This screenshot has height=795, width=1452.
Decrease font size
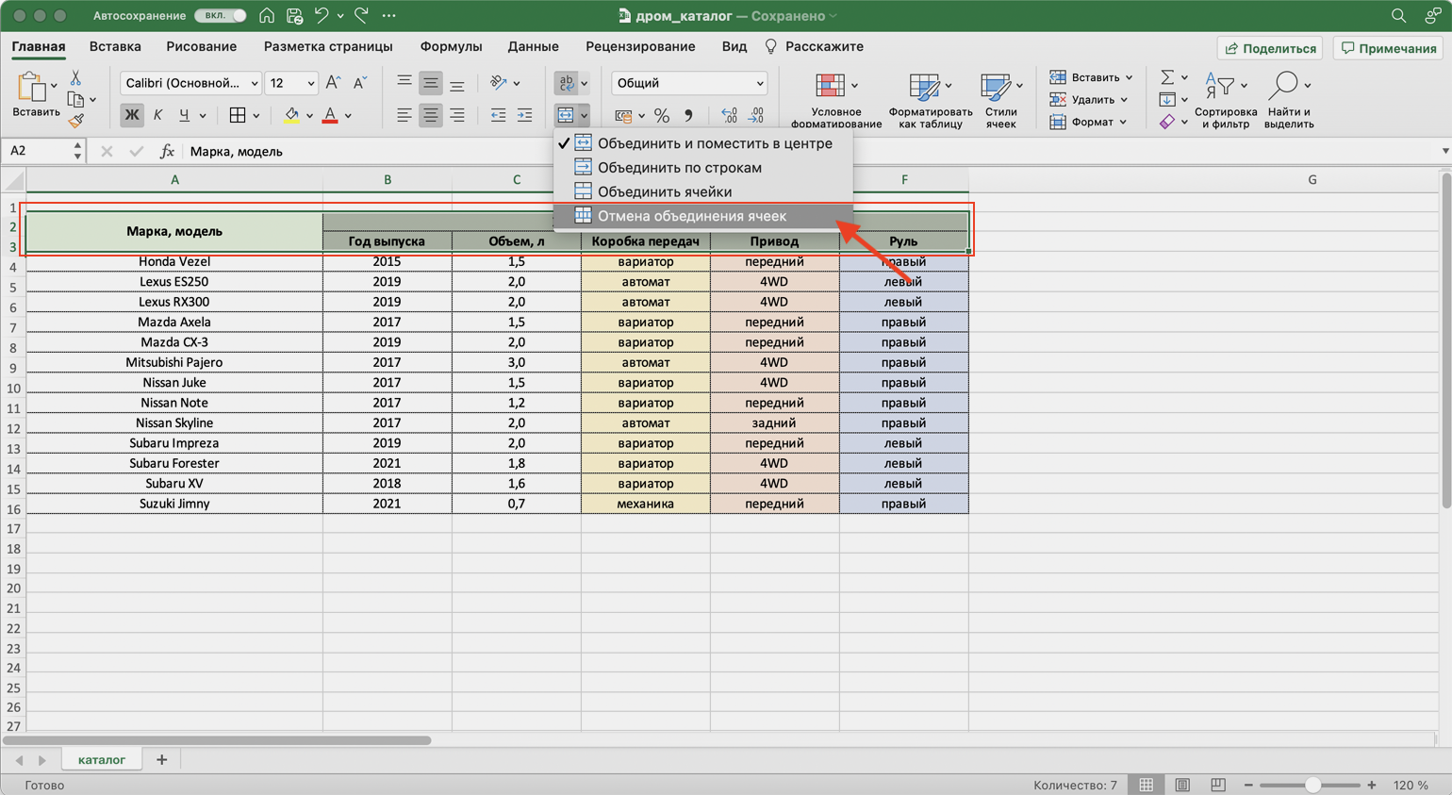(359, 83)
